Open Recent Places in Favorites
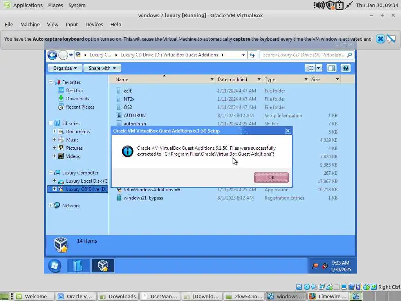401x301 pixels. click(x=80, y=107)
